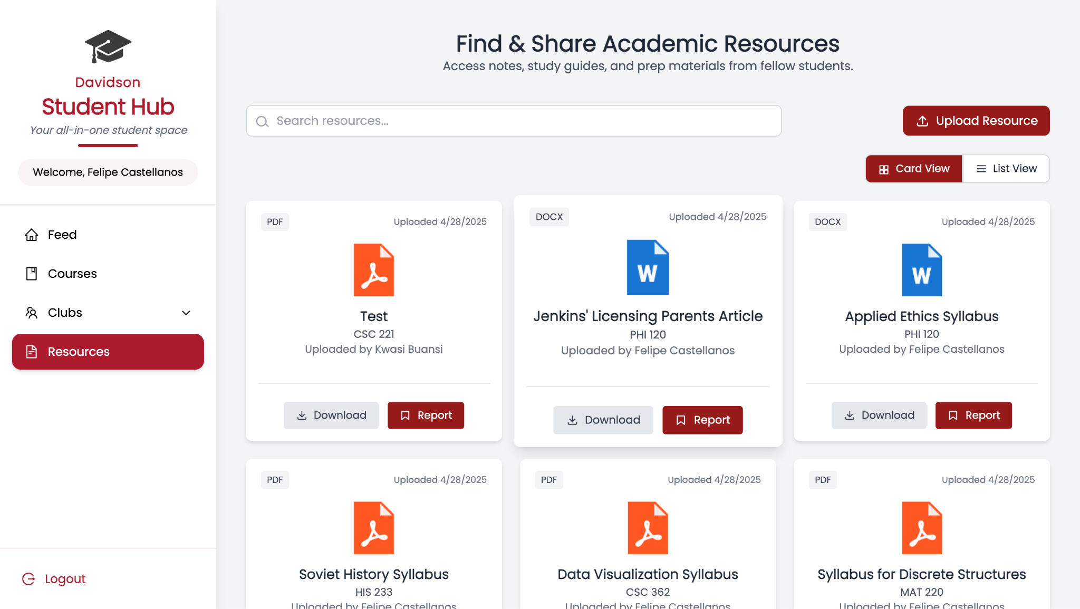
Task: Click the graduation cap logo icon
Action: pyautogui.click(x=108, y=46)
